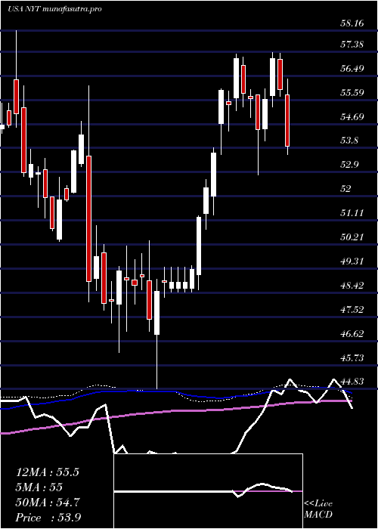The width and height of the screenshot is (378, 529).
Task: Click the 48.42 price axis label
Action: (x=352, y=286)
